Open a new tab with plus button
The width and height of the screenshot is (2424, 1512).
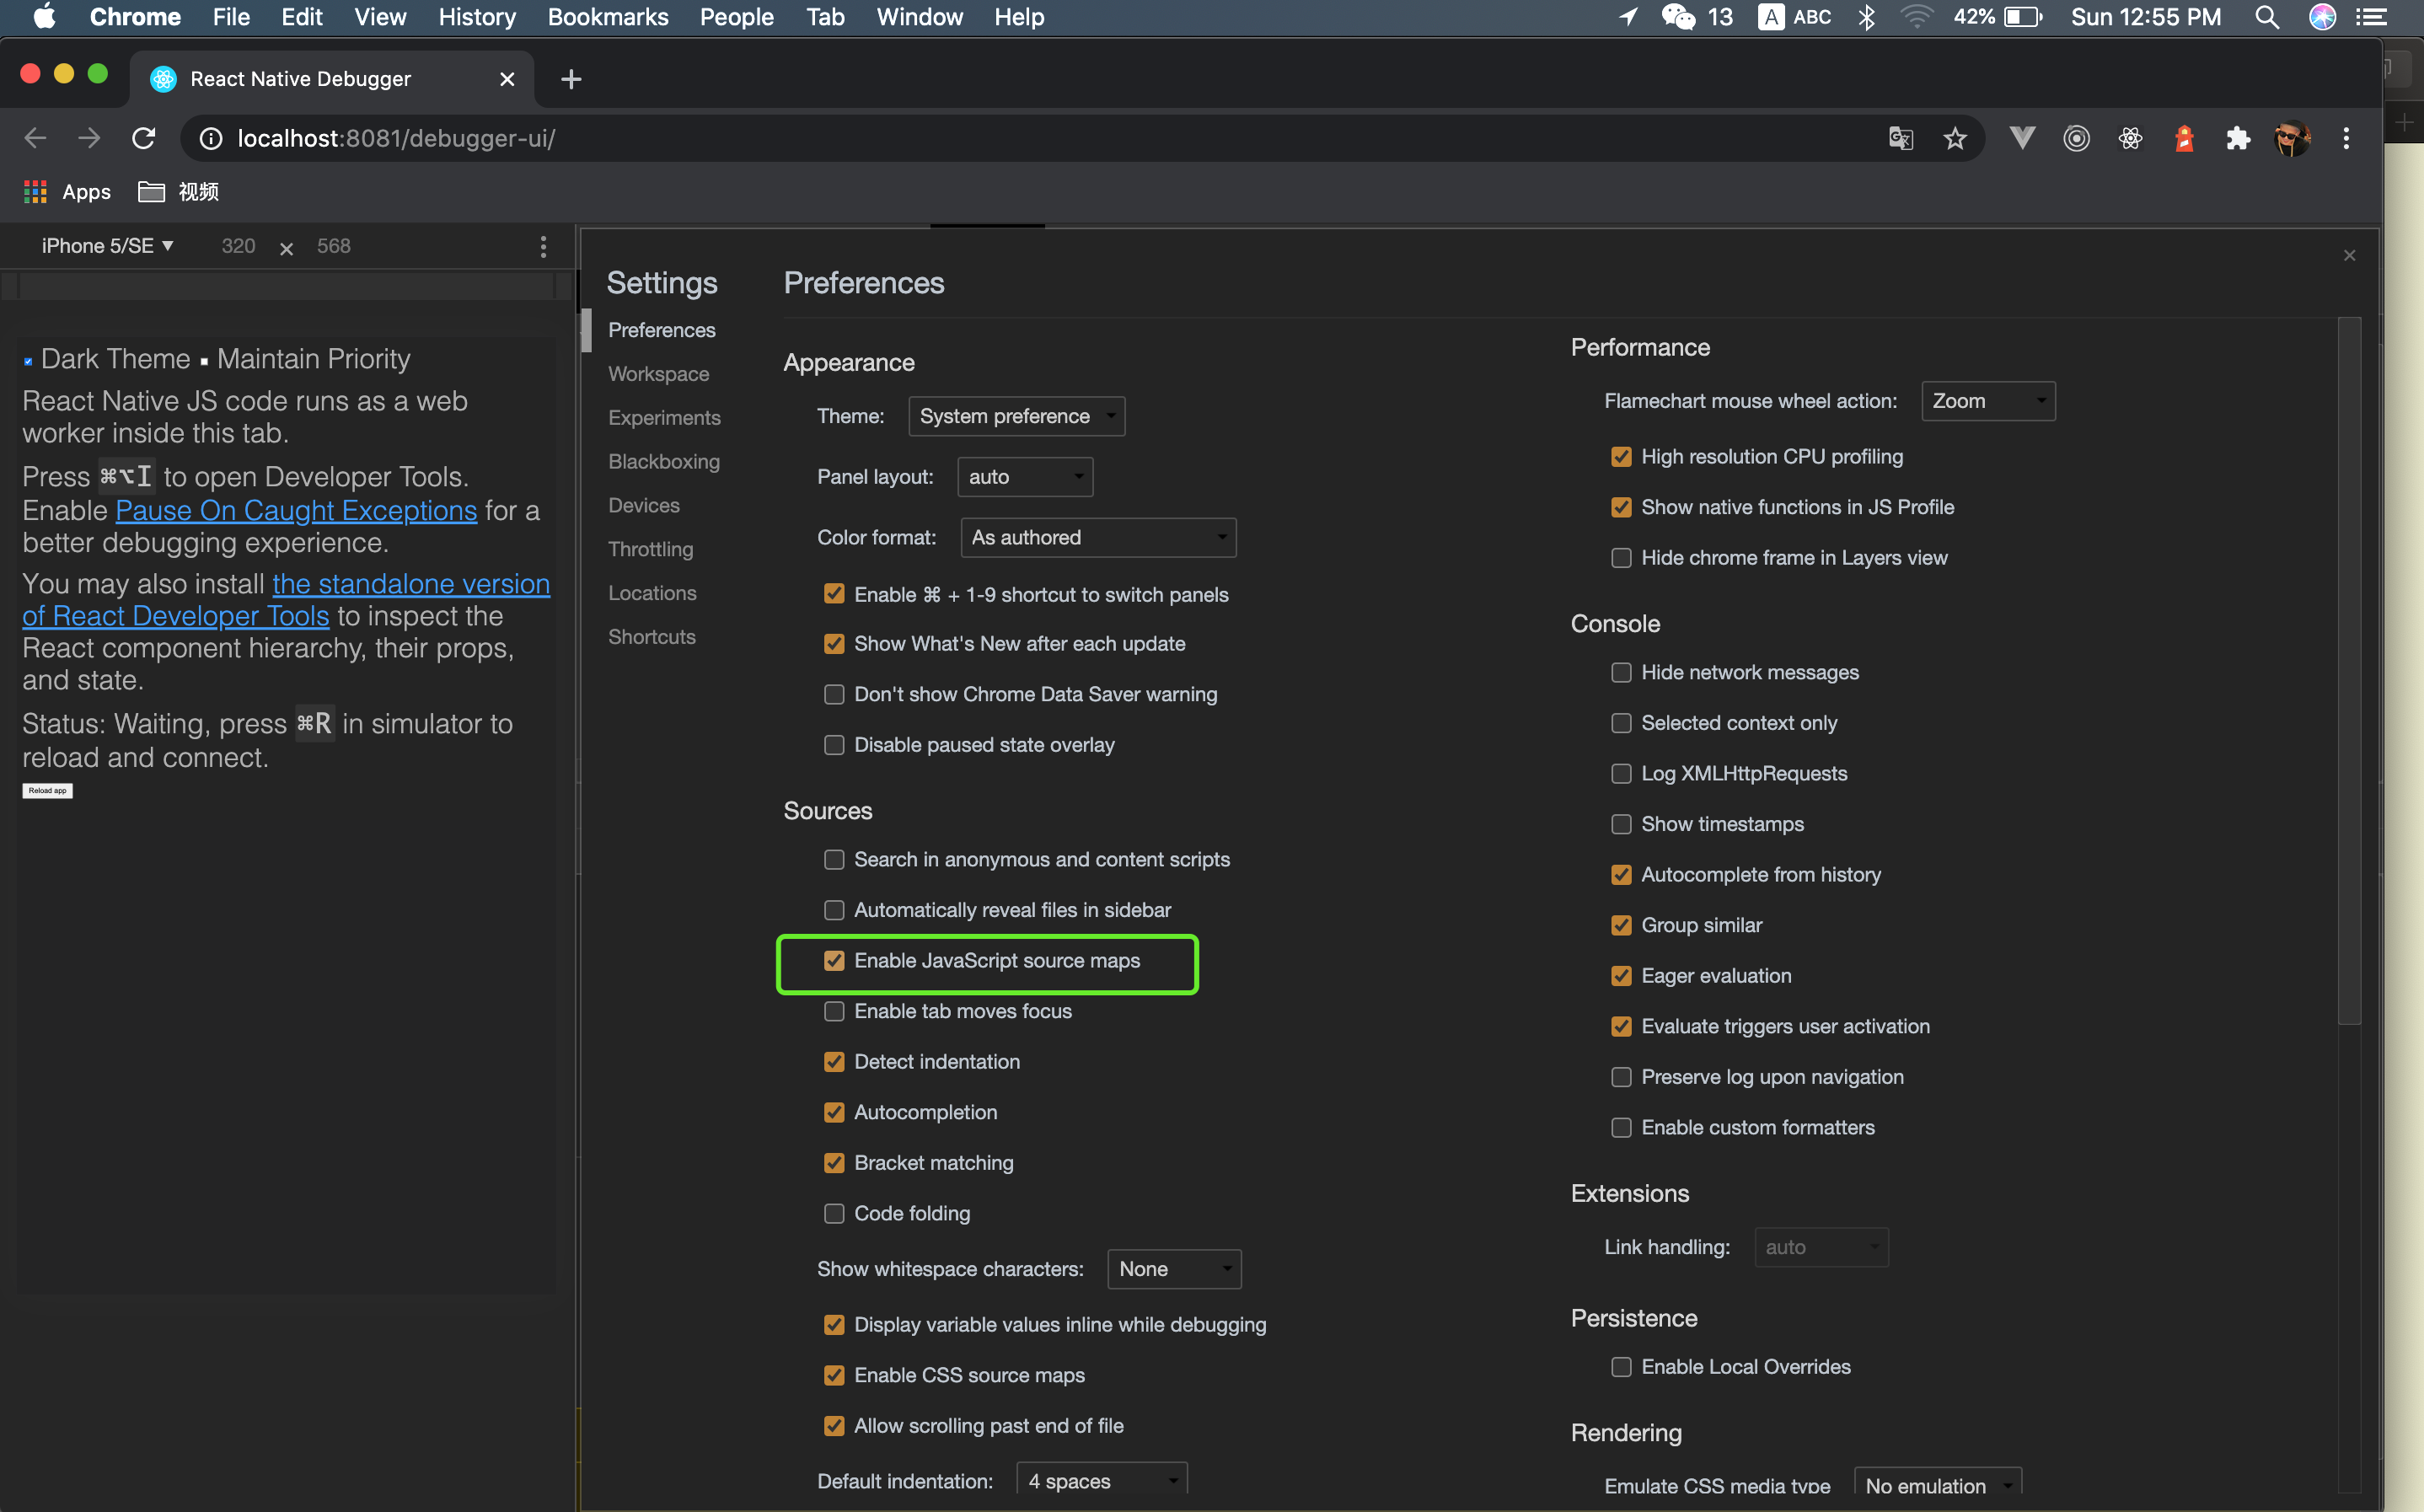(x=571, y=79)
